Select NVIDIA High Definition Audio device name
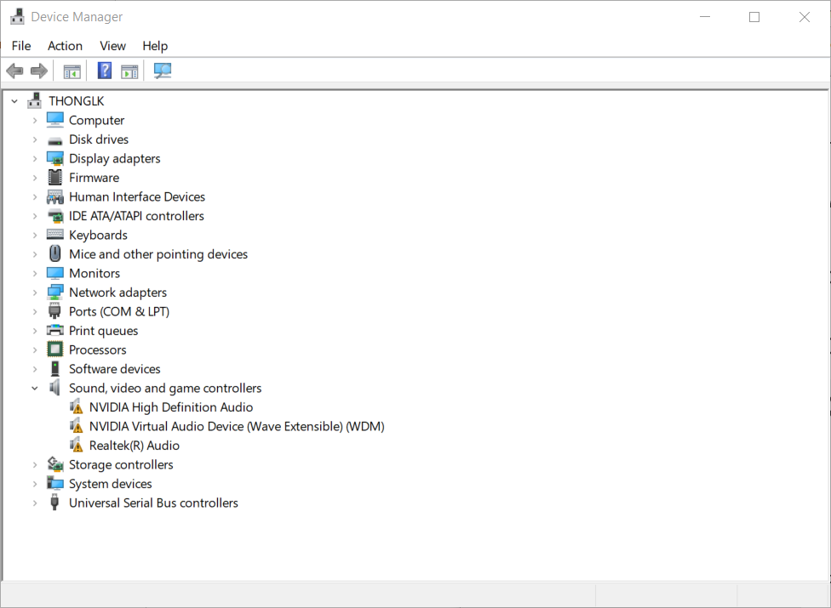831x608 pixels. pyautogui.click(x=171, y=407)
